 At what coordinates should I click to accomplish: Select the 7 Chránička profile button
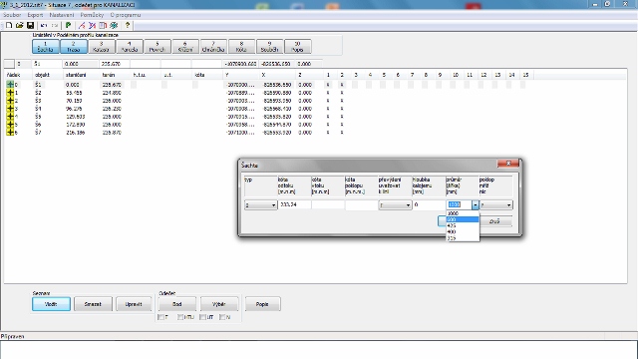[x=213, y=47]
